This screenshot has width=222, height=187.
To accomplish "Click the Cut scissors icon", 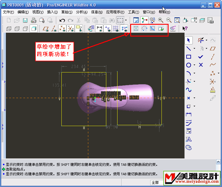I will (x=79, y=20).
